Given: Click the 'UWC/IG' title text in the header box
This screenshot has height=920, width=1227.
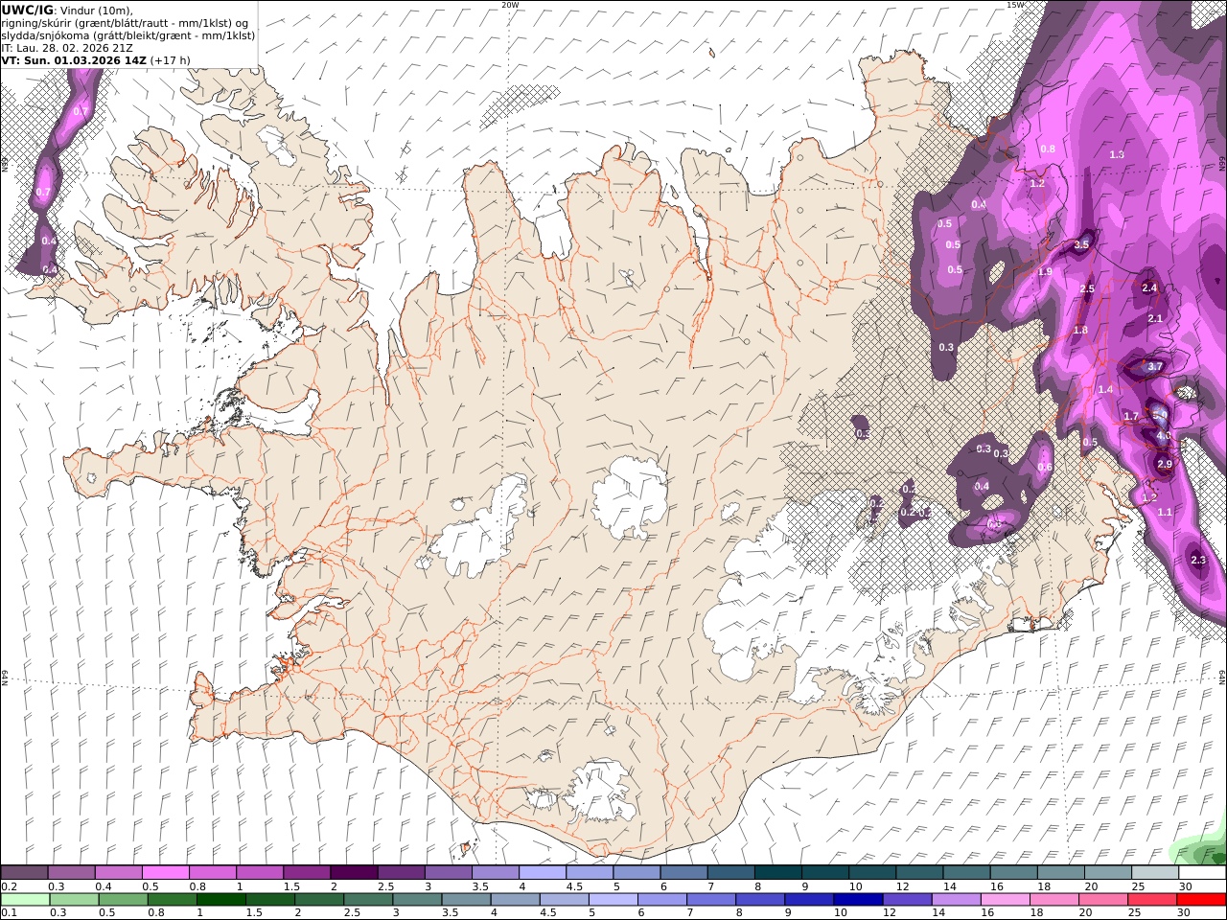Looking at the screenshot, I should [x=27, y=10].
